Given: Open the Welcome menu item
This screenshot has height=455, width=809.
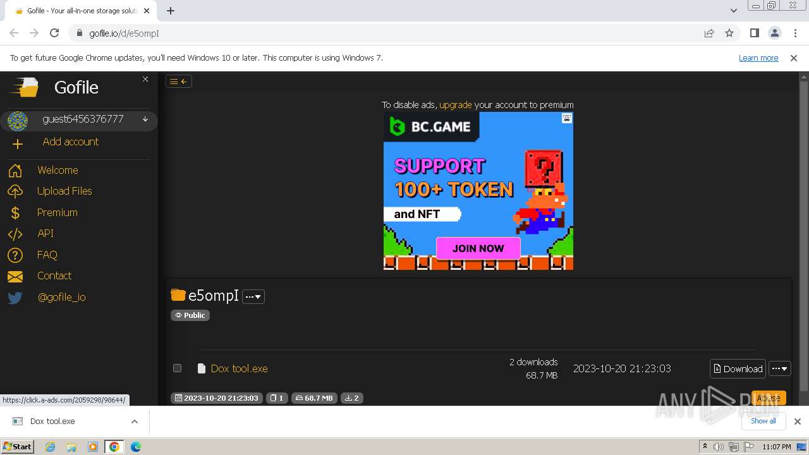Looking at the screenshot, I should click(58, 170).
